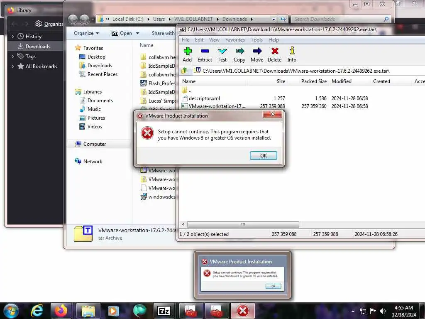Click OK in VMware Product Installation dialog
The width and height of the screenshot is (425, 319).
(264, 156)
